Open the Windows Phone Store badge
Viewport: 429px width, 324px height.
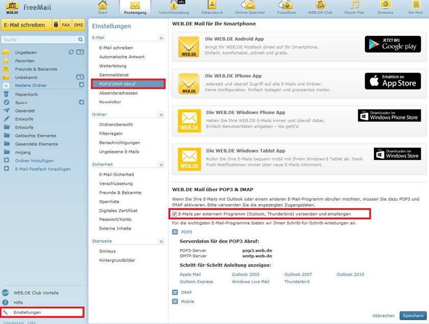[389, 115]
